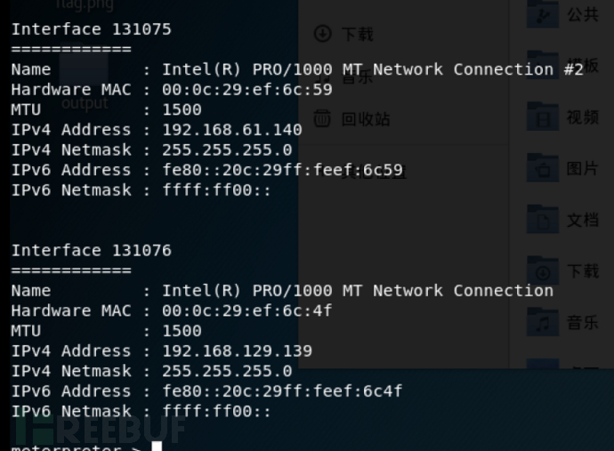This screenshot has width=614, height=451.
Task: Select the output folder on the desktop
Action: click(x=85, y=82)
